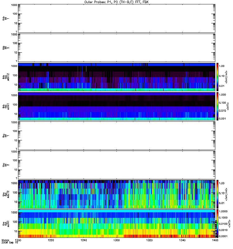Viewport: 233px width, 249px height.
Task: Click the 1400 time axis label
Action: point(215,240)
